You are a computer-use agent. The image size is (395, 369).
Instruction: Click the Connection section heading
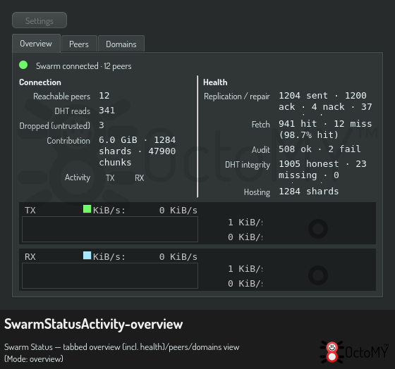40,82
